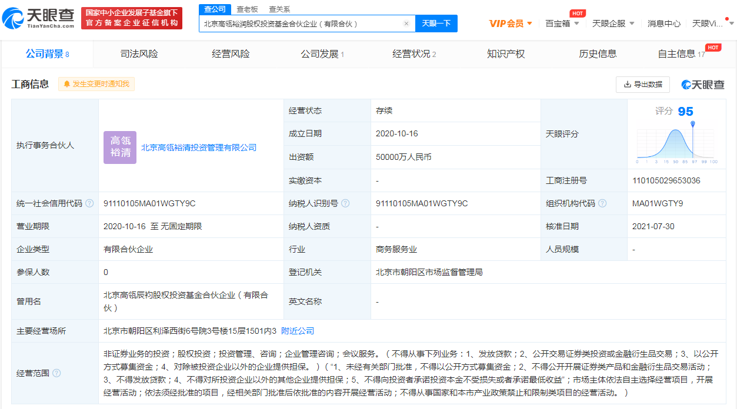The height and width of the screenshot is (409, 737).
Task: Click the 行业 value 商务服务业
Action: [x=396, y=249]
